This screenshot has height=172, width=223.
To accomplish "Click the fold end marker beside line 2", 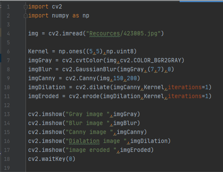I will pyautogui.click(x=26, y=16).
